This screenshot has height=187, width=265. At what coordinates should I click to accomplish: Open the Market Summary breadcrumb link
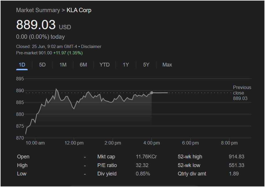pos(38,10)
